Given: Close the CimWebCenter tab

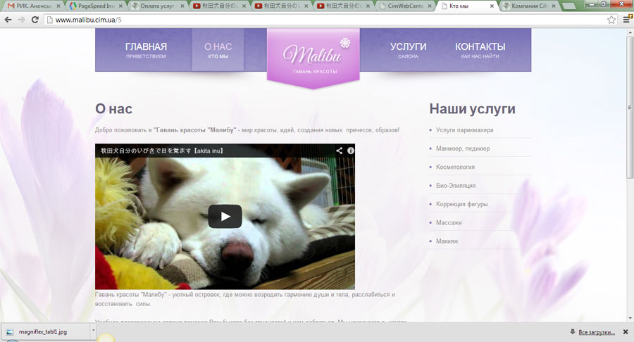Looking at the screenshot, I should pos(430,6).
